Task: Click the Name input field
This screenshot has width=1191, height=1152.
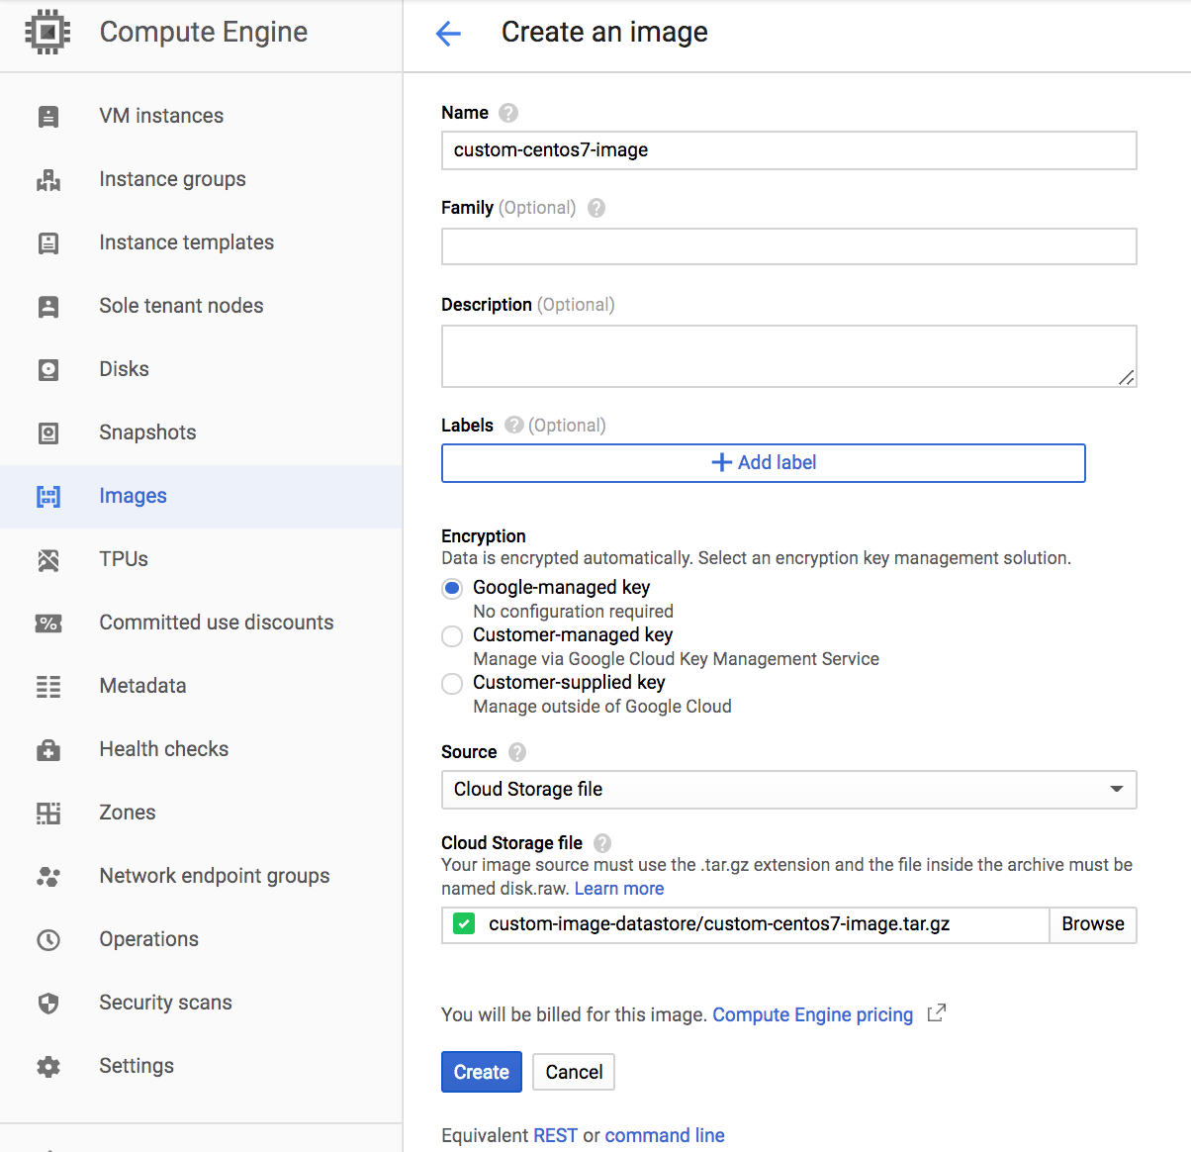Action: point(789,150)
